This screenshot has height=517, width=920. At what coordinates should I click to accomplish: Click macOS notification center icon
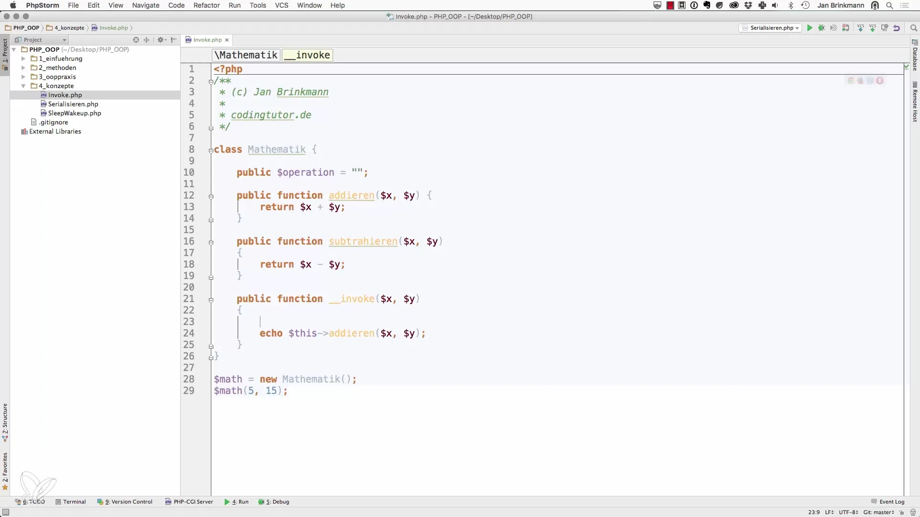click(905, 5)
